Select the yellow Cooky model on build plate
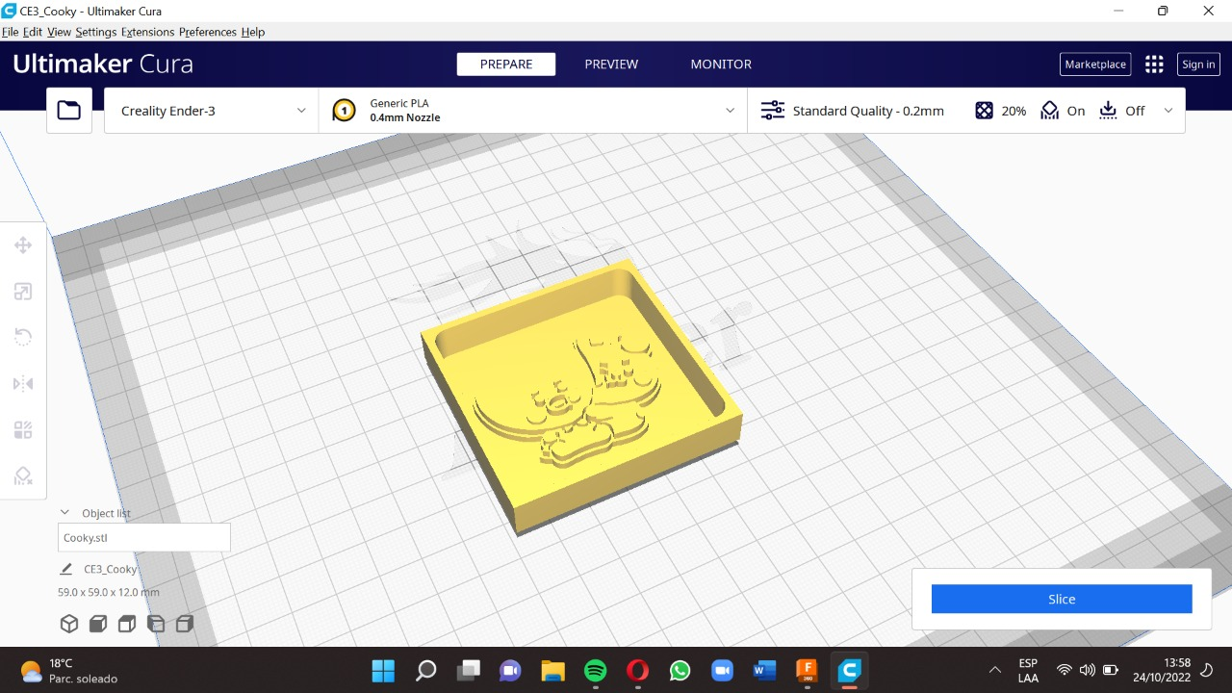The image size is (1232, 693). point(582,397)
